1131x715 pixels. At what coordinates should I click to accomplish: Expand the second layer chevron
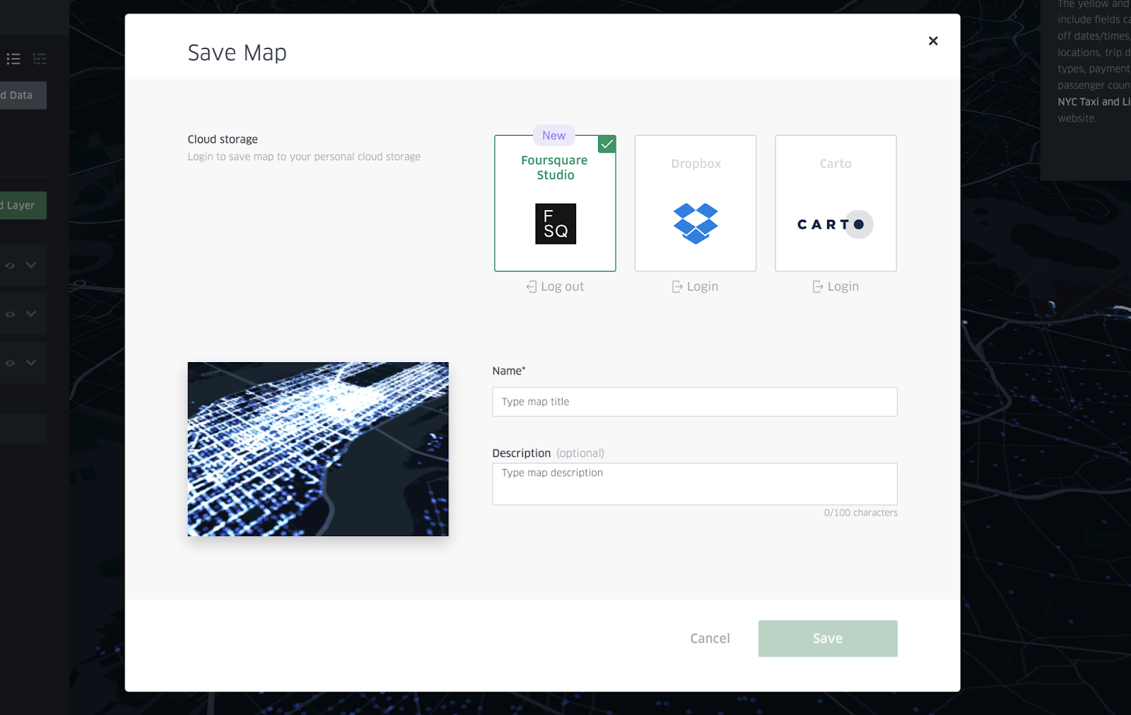31,313
